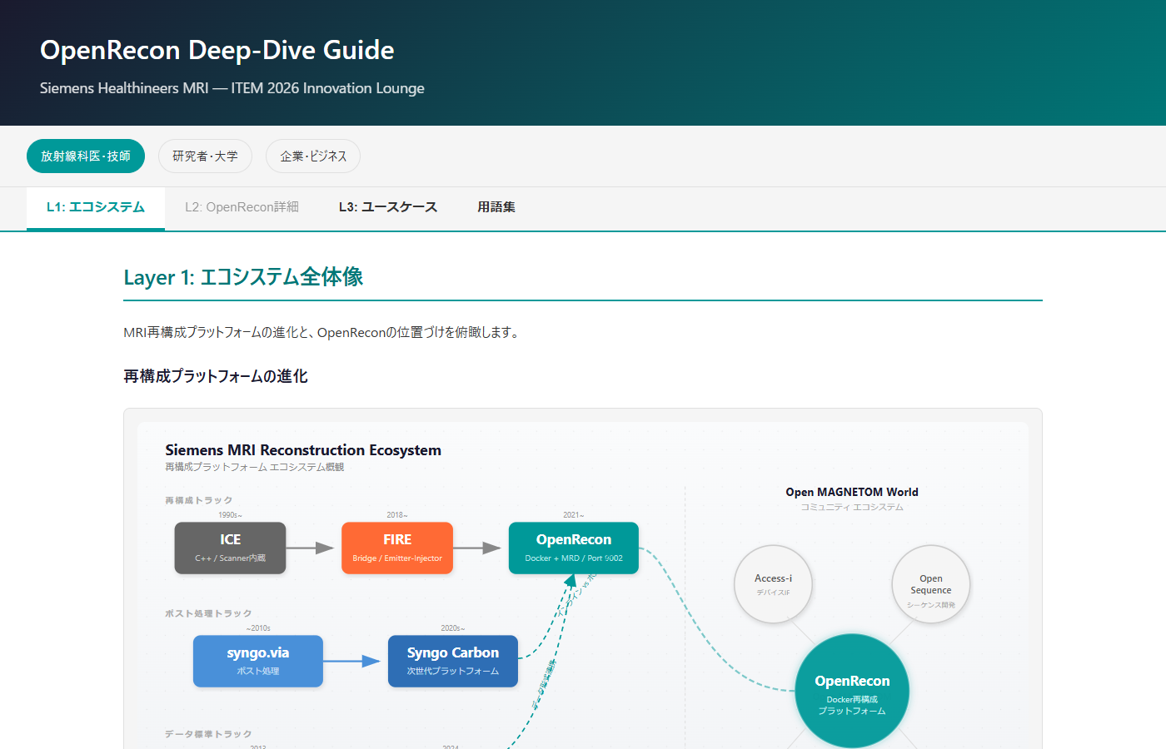Click the Open Sequence circle node

tap(930, 584)
